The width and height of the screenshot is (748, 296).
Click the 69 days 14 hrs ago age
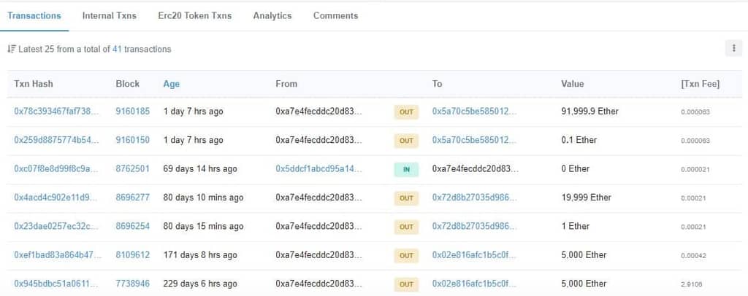(200, 168)
